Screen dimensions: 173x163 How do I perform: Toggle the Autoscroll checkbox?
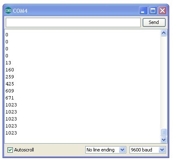(x=10, y=150)
